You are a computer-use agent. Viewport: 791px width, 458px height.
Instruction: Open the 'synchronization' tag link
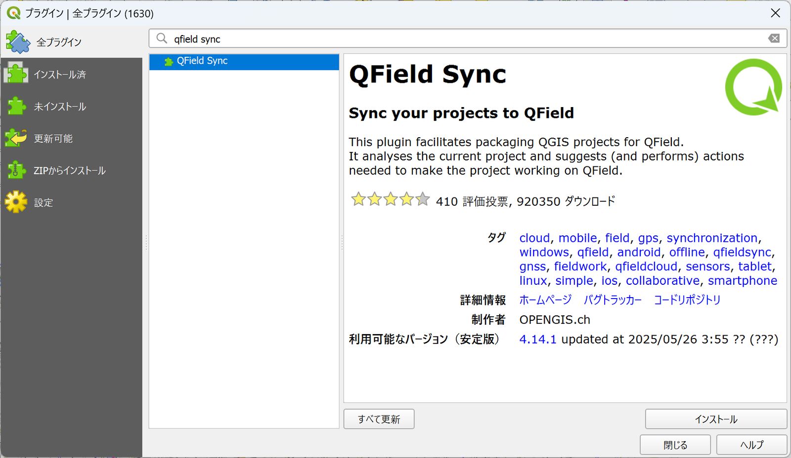click(x=712, y=238)
